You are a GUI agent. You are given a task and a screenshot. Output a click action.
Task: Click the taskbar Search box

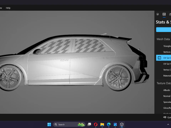point(69,124)
